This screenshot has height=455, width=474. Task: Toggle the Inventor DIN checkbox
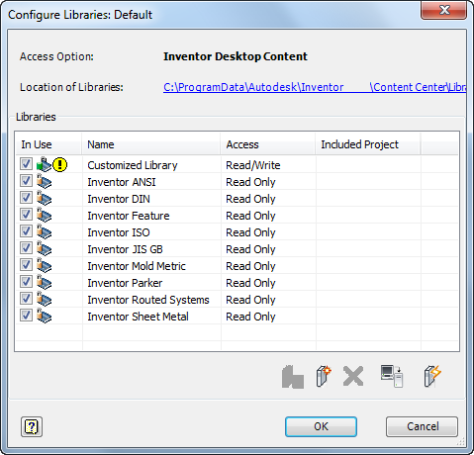coord(26,198)
